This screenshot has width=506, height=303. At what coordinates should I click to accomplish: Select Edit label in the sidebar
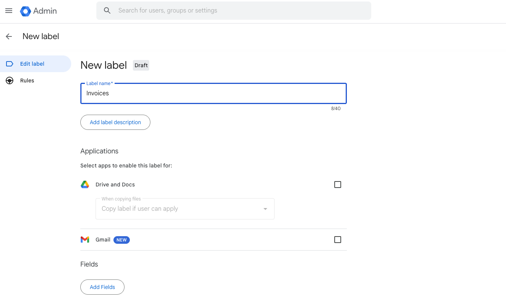(32, 64)
